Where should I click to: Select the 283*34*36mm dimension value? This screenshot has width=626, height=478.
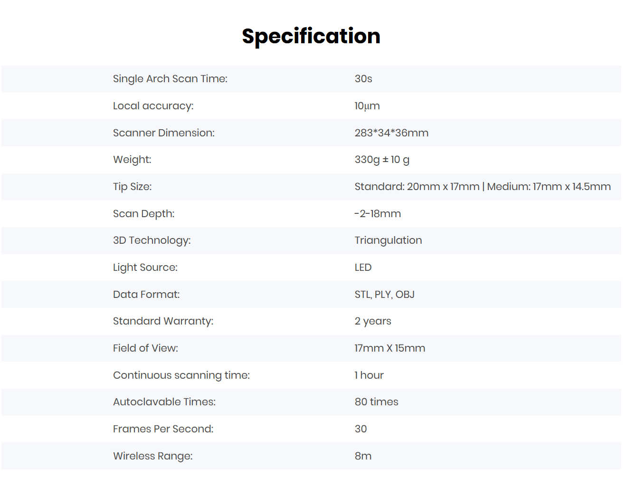tap(391, 133)
